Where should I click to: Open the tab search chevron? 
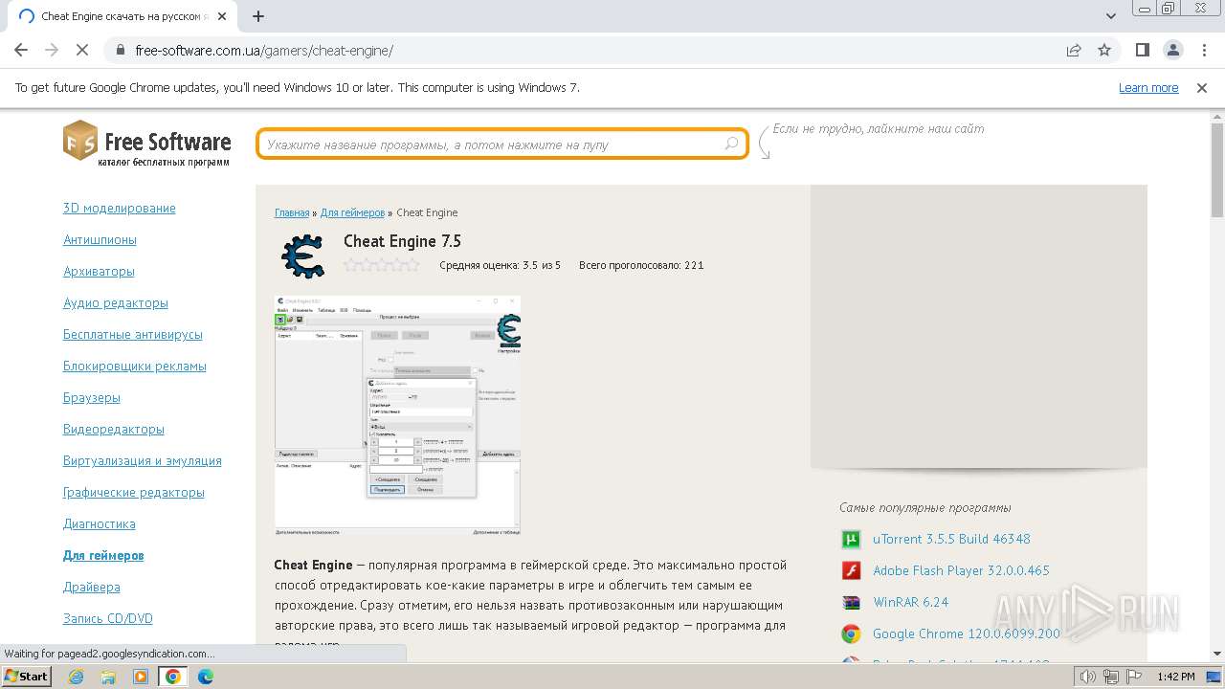coord(1111,16)
